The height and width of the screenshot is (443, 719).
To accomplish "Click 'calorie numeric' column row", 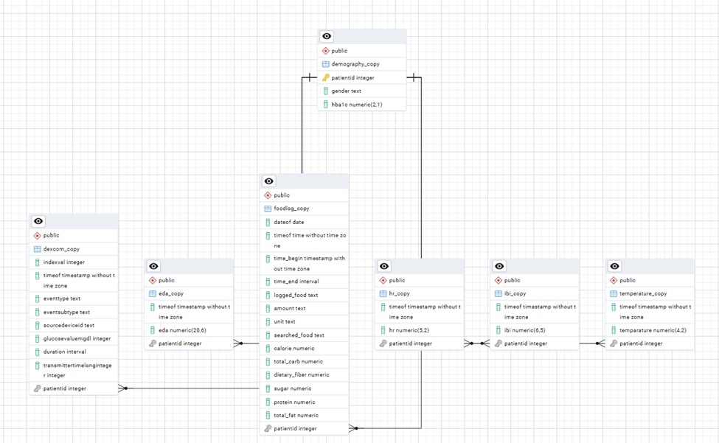I will point(304,349).
